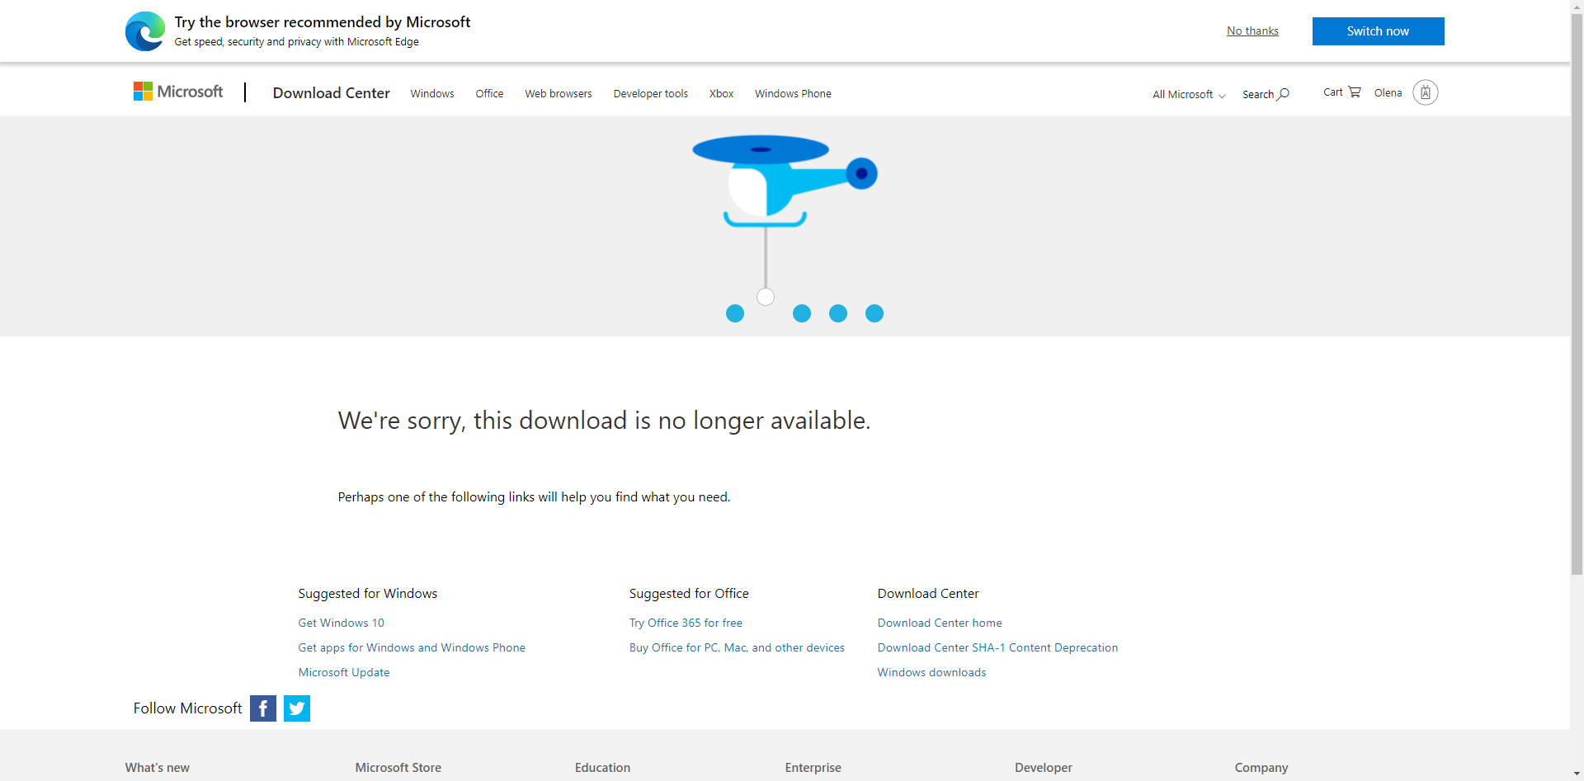Click the Search magnifier icon
The width and height of the screenshot is (1584, 781).
click(x=1284, y=94)
